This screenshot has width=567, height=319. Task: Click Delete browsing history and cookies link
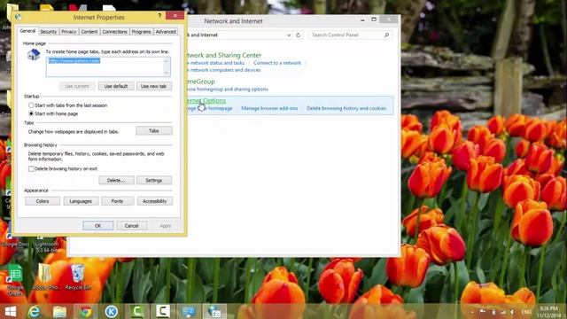(346, 108)
